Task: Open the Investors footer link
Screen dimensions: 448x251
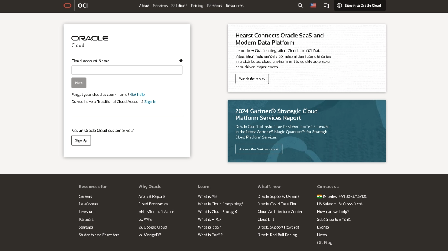Action: 86,212
